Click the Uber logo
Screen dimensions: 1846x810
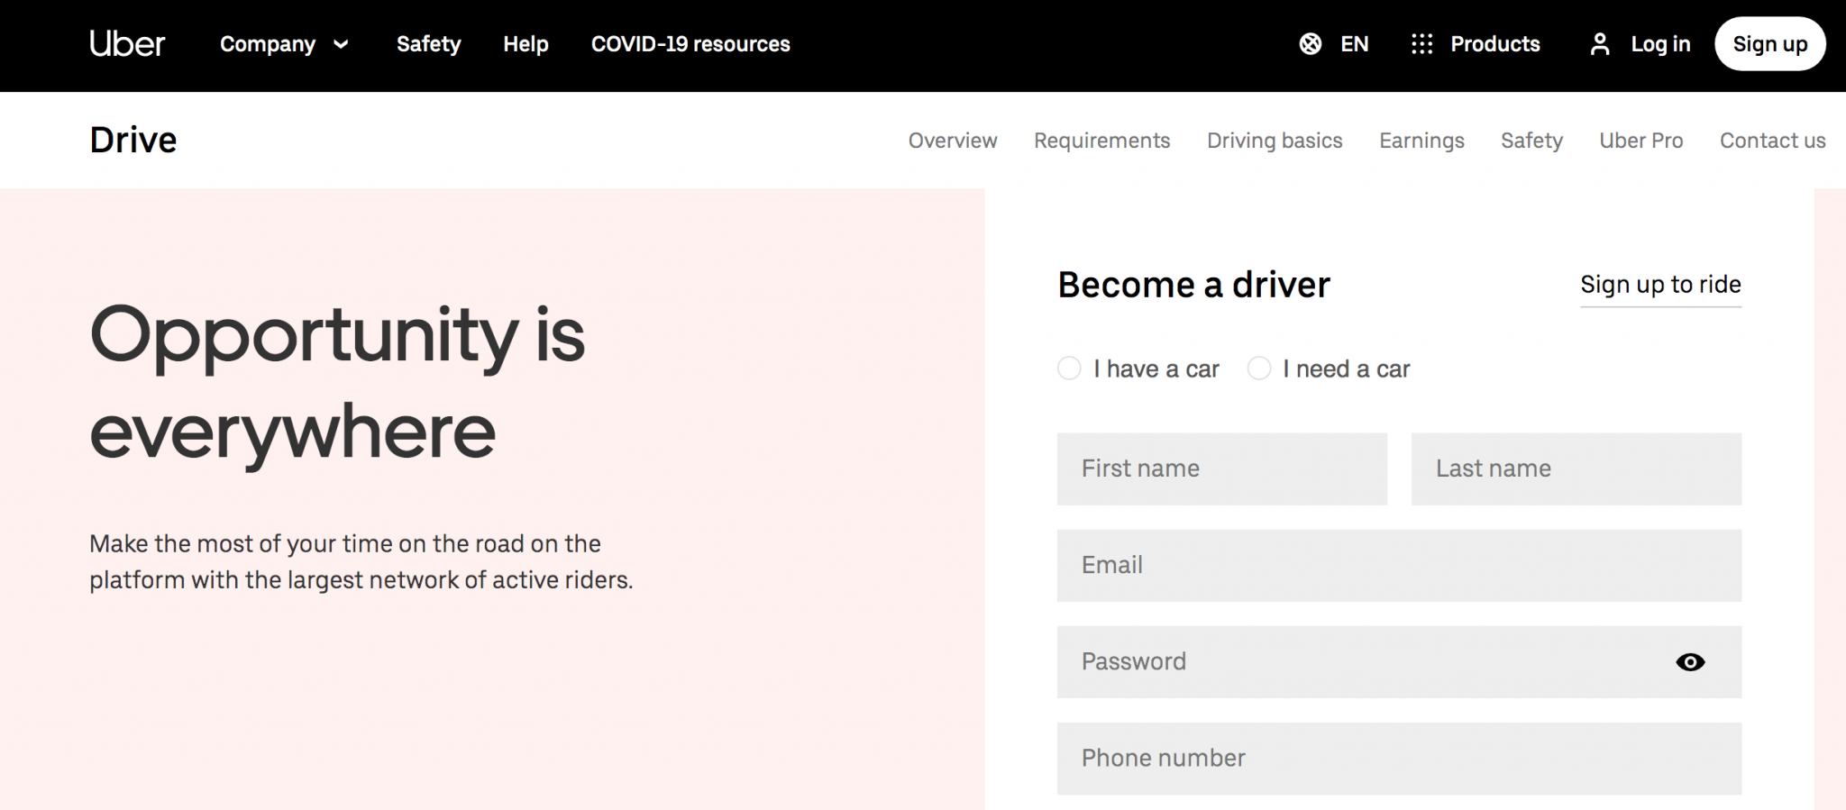(127, 43)
